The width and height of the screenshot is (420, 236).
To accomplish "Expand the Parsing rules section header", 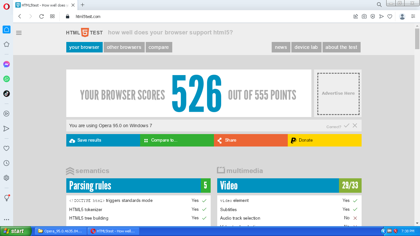I will pos(138,186).
